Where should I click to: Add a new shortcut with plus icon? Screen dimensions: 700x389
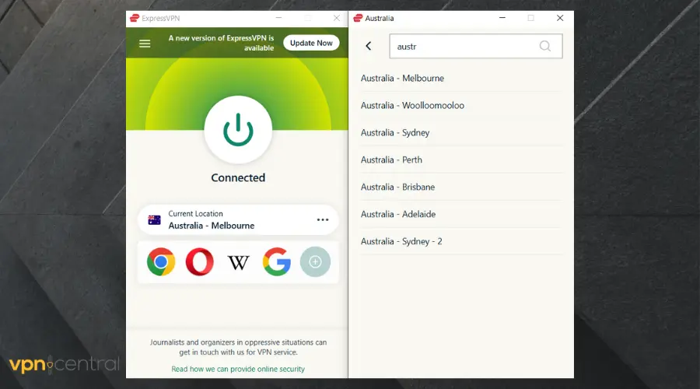click(315, 261)
